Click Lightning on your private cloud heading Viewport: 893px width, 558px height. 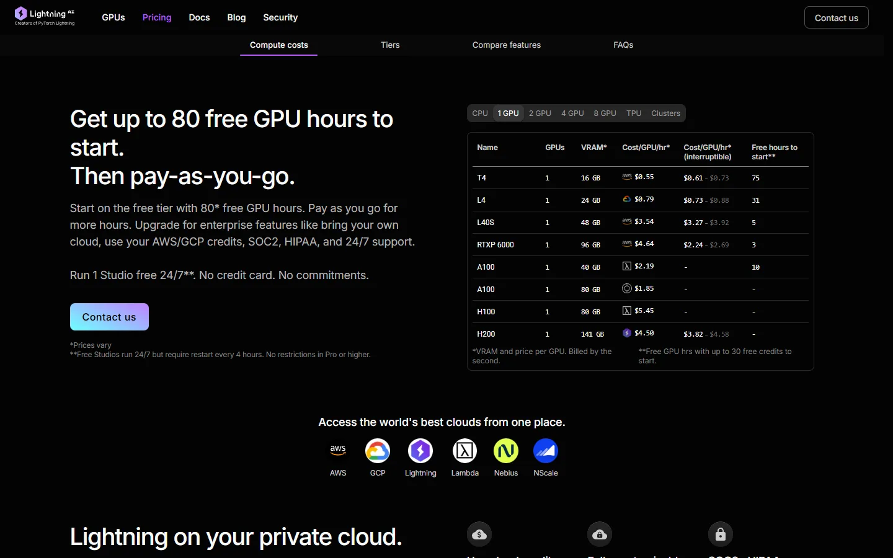tap(236, 537)
